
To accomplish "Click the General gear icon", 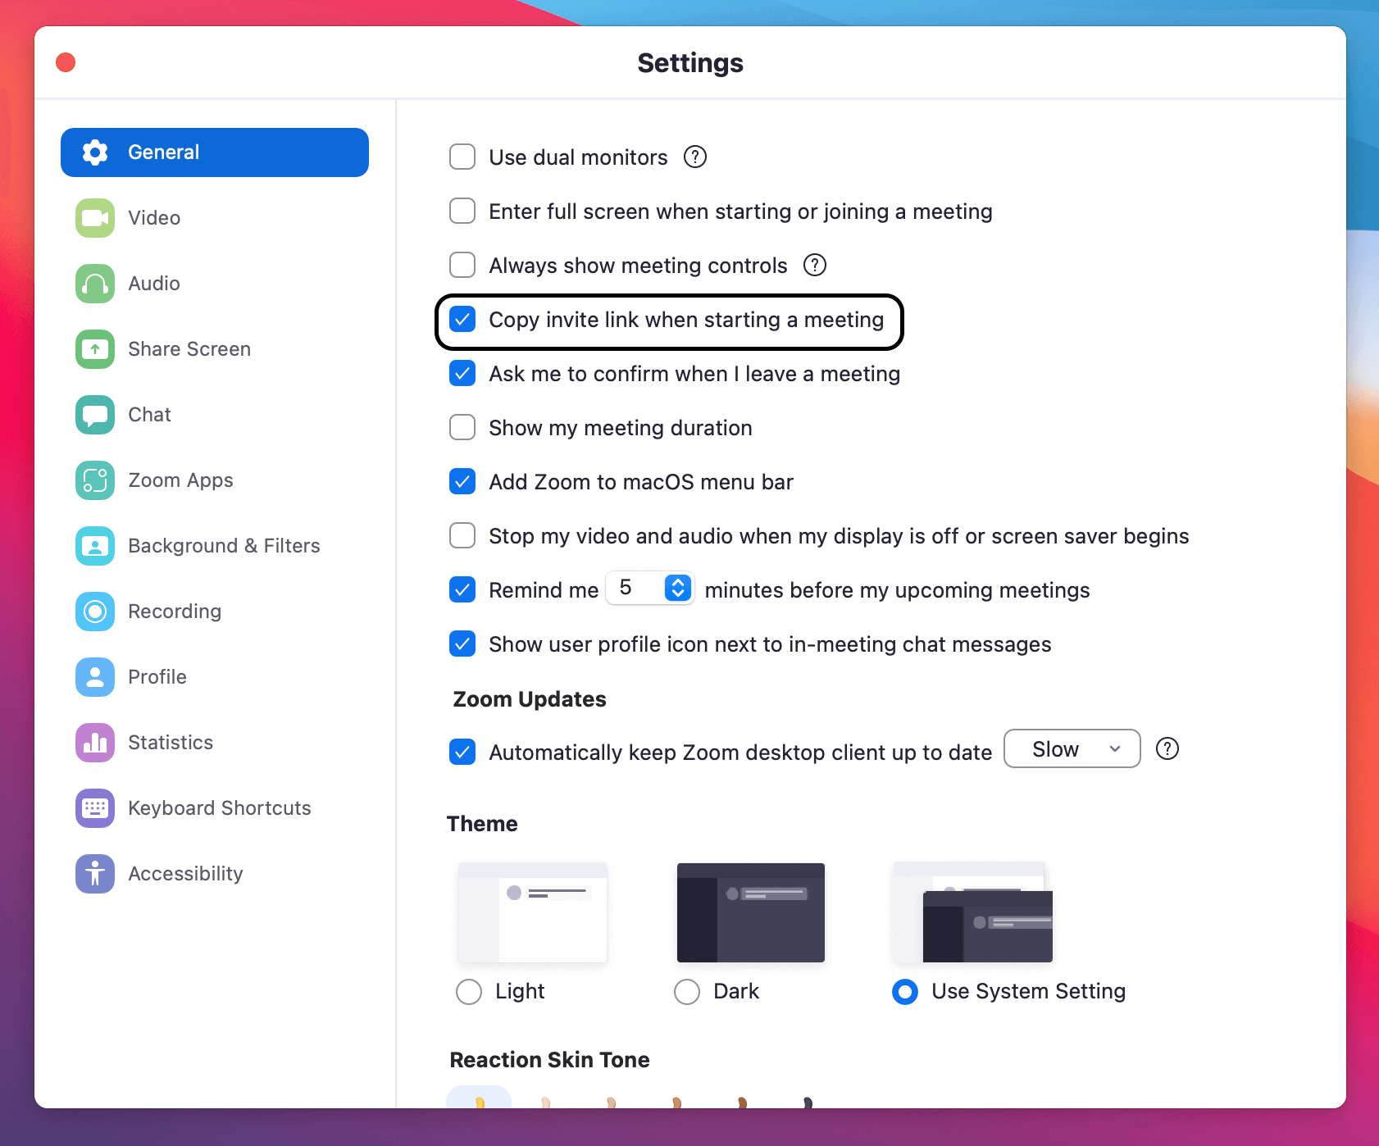I will tap(95, 152).
